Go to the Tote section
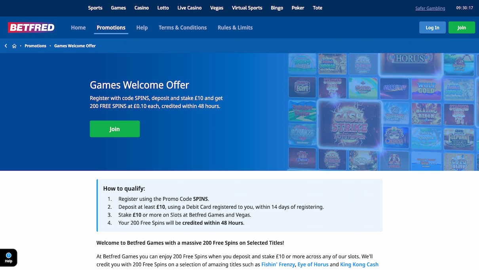This screenshot has height=270, width=479. 317,8
